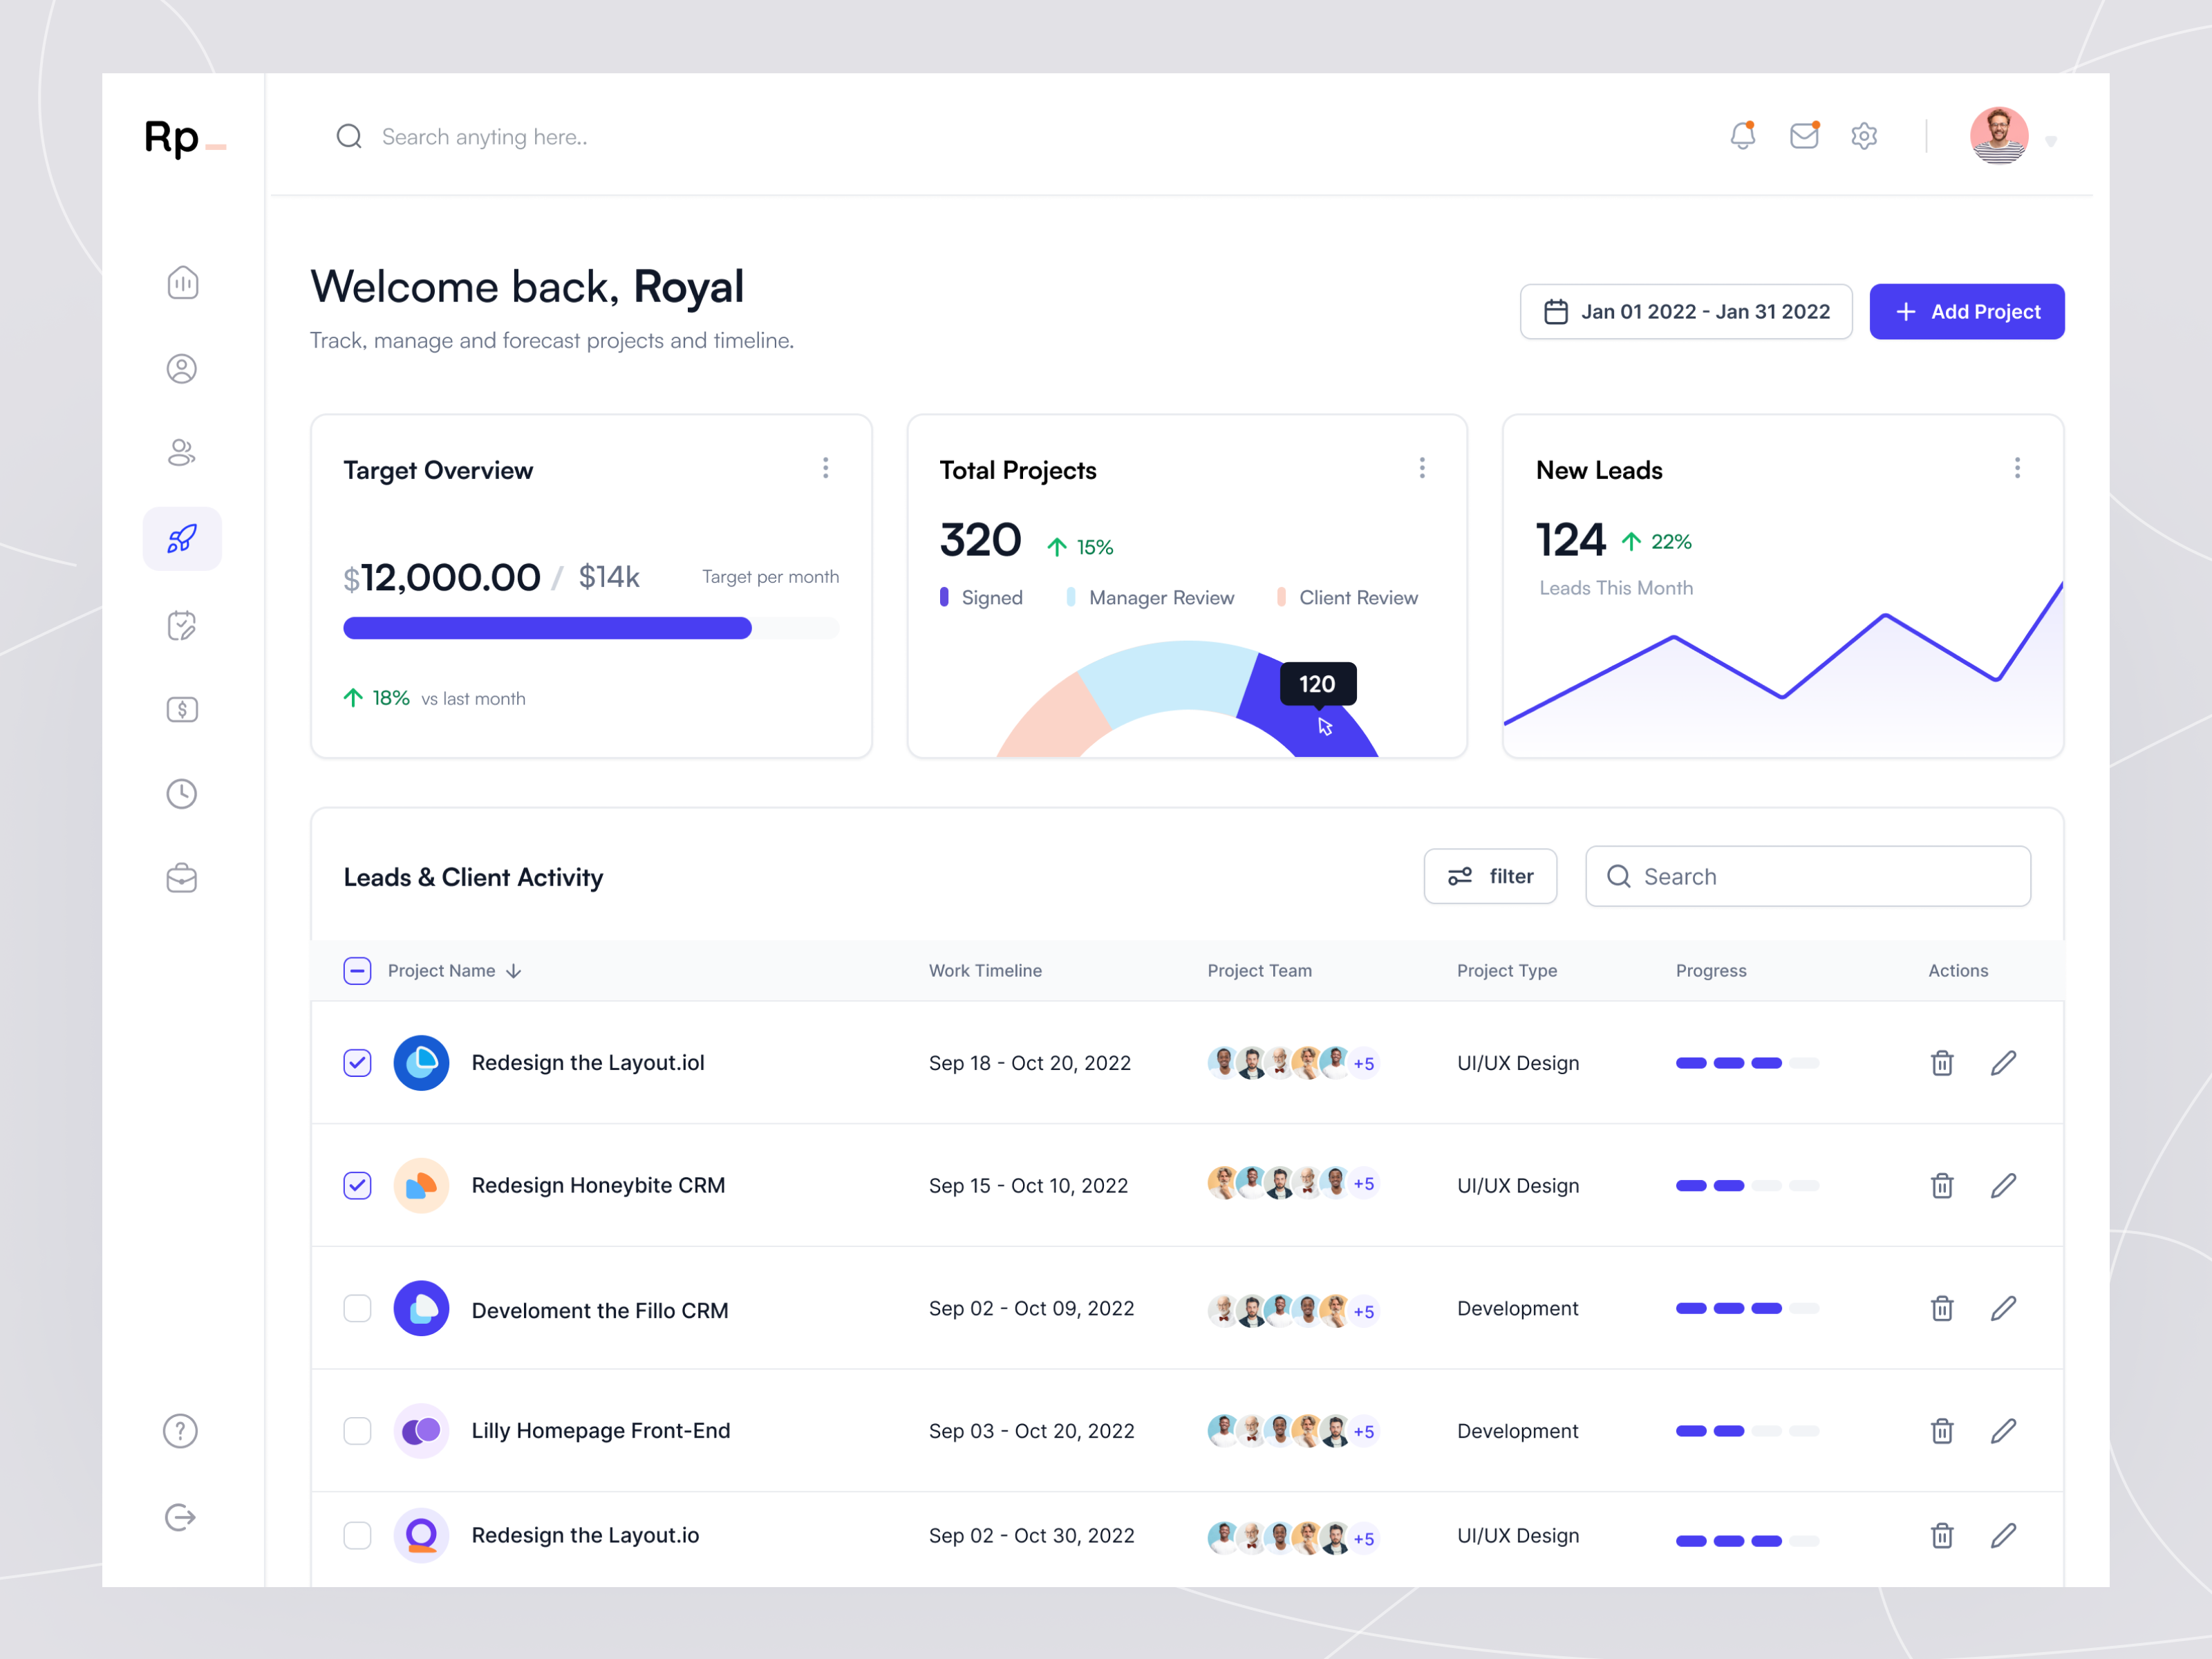This screenshot has height=1659, width=2212.
Task: Open the tasks clipboard icon in sidebar
Action: (181, 624)
